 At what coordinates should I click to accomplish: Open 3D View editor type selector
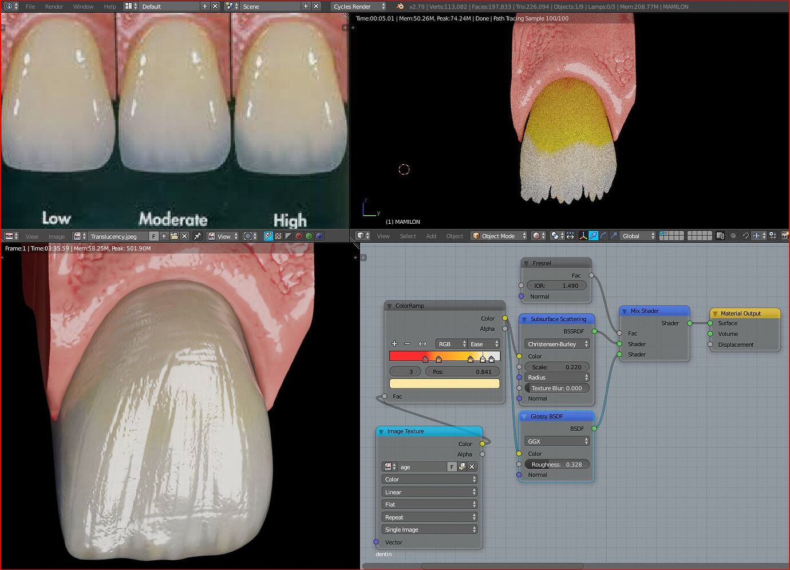click(363, 236)
